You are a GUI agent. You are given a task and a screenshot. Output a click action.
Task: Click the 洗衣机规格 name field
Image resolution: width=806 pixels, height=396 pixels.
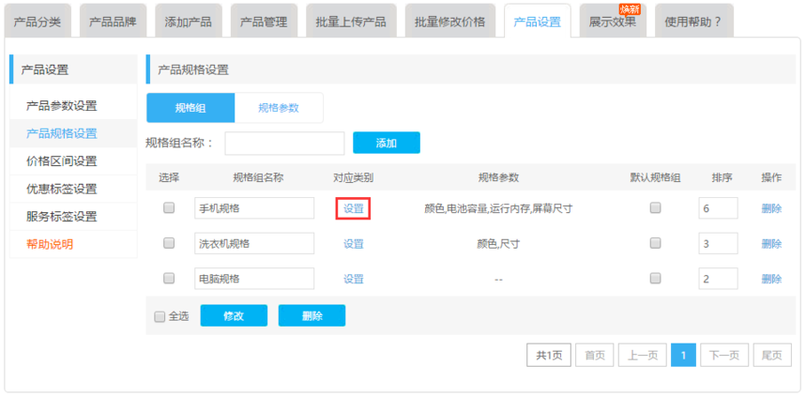coord(254,243)
